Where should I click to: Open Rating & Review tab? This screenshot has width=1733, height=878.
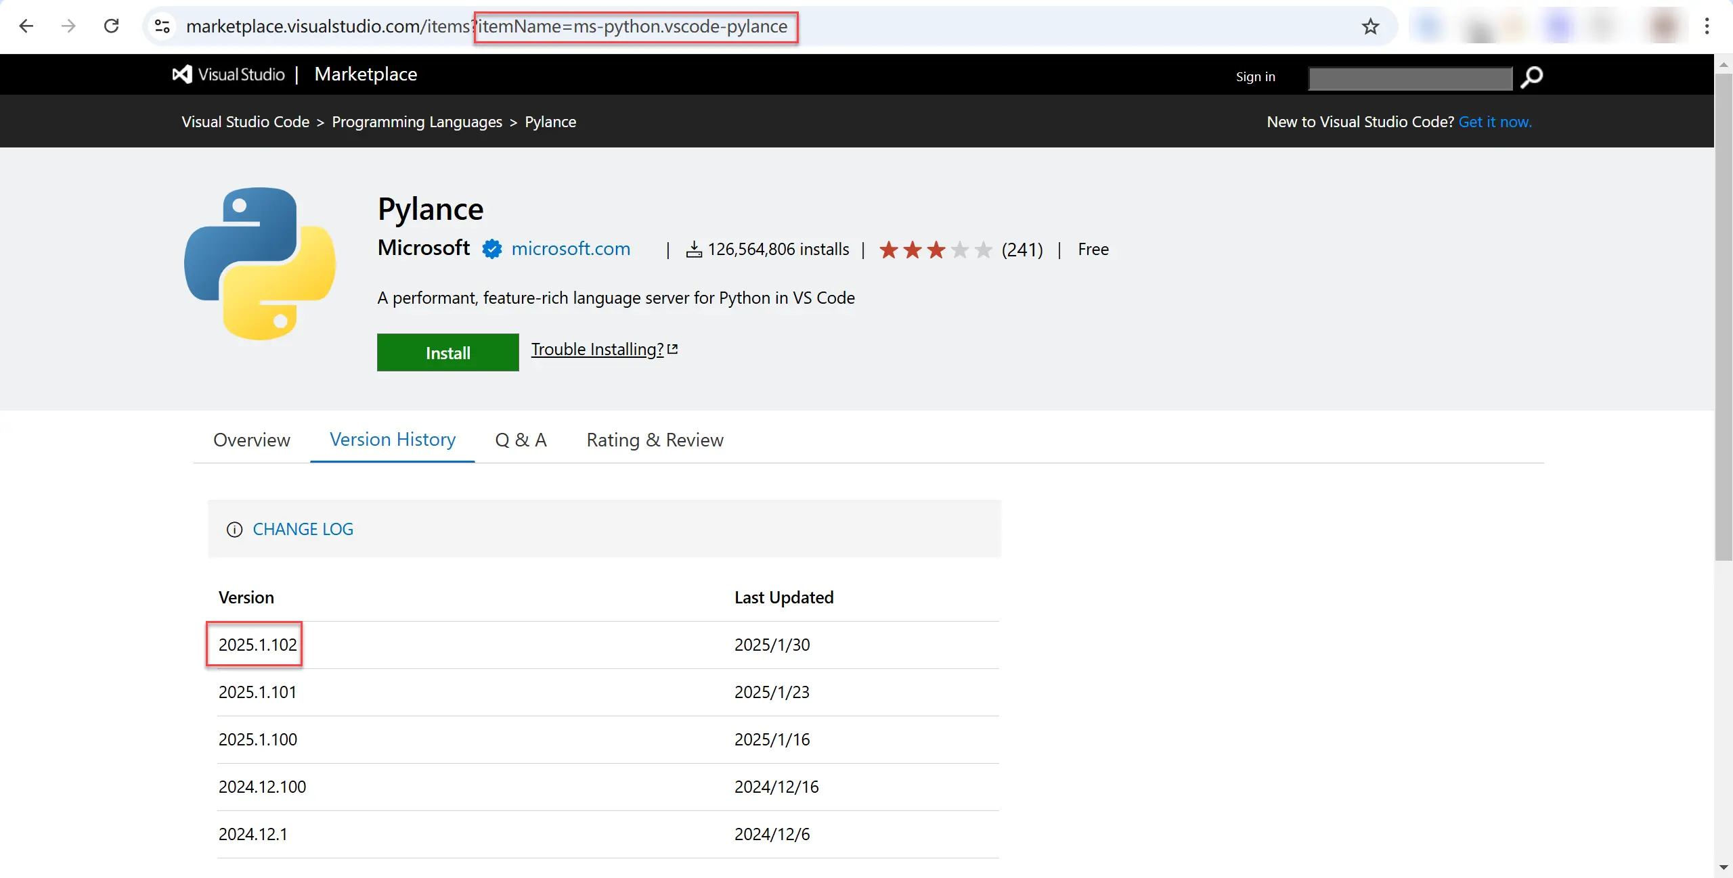(x=655, y=440)
